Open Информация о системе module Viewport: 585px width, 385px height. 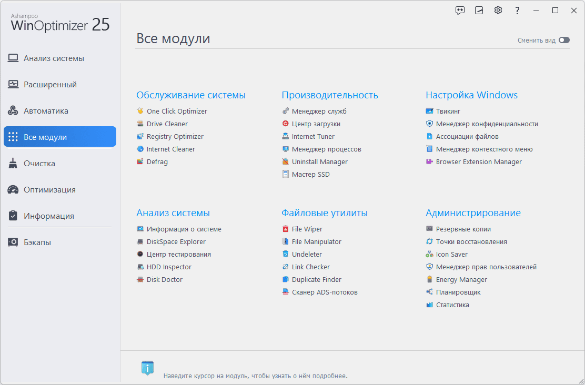click(179, 229)
